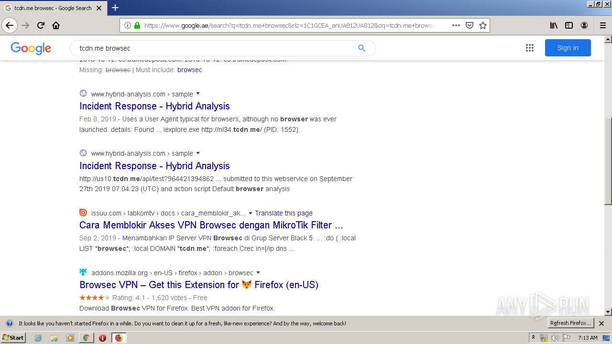Open Firefox account menu
This screenshot has height=344, width=612.
pos(584,25)
